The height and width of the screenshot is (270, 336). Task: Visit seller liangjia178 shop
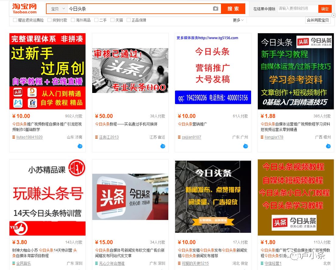point(274,137)
